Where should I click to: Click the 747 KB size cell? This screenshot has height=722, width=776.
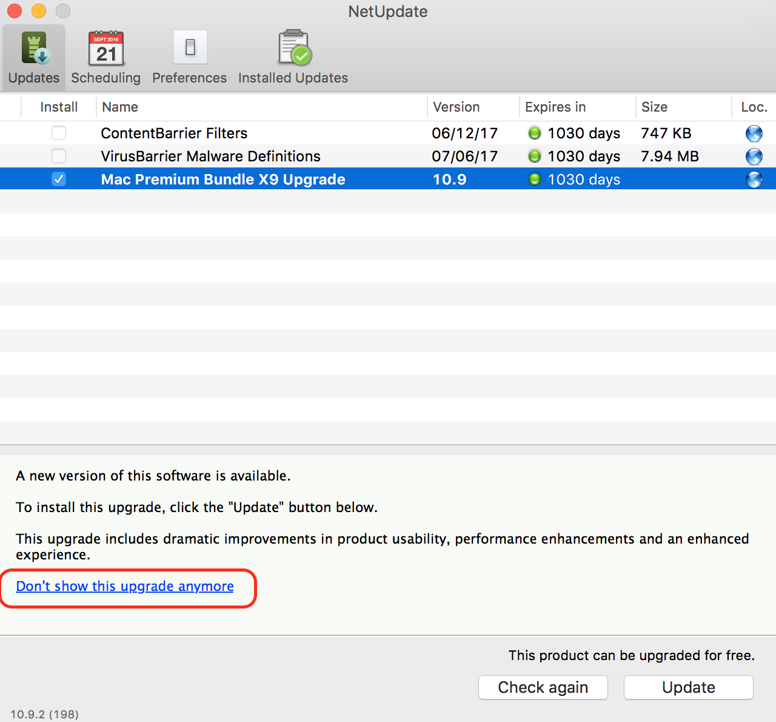coord(666,133)
